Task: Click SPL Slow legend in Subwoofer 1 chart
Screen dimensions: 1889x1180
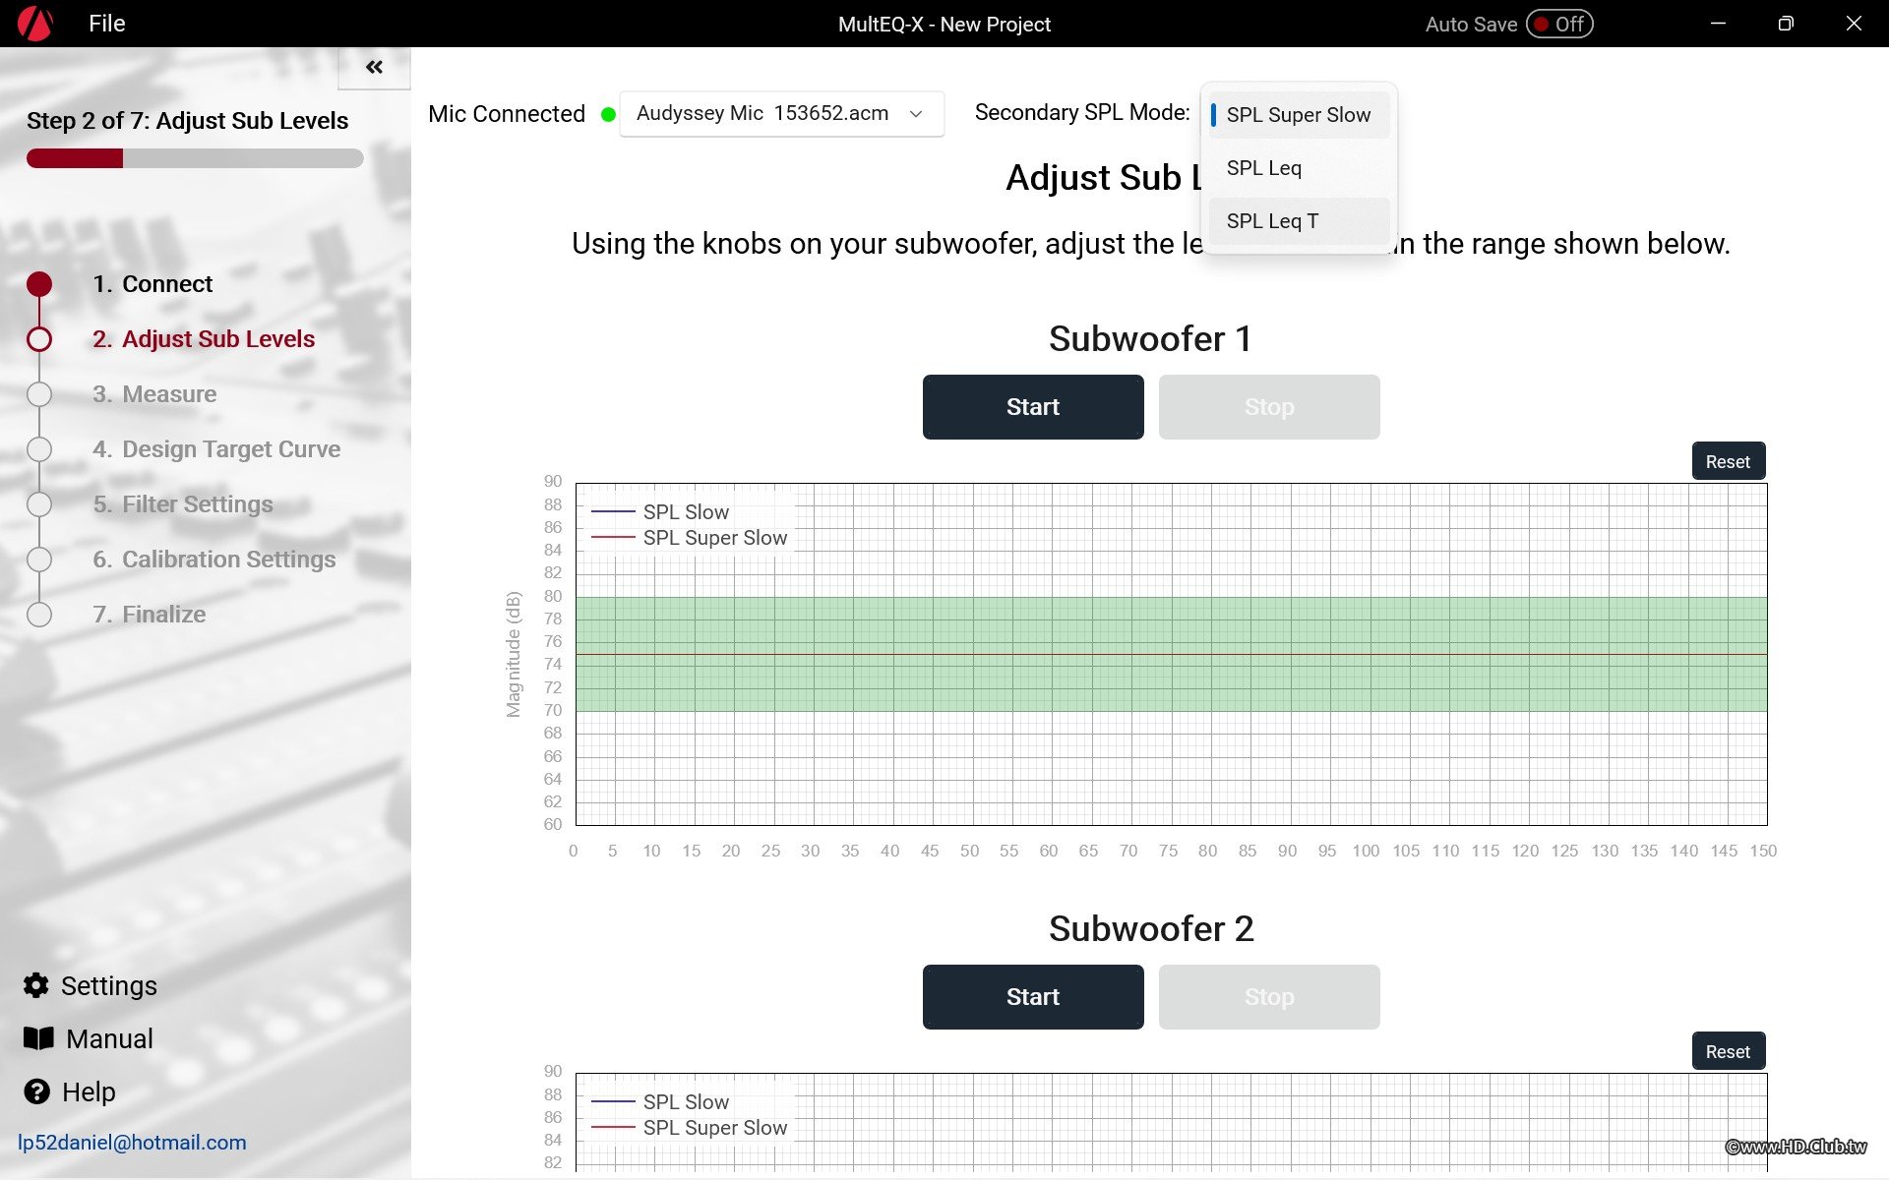Action: coord(660,512)
